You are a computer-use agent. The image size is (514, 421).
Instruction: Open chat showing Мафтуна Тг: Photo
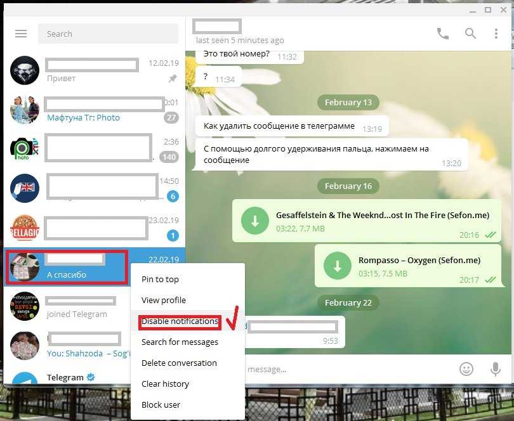point(95,110)
